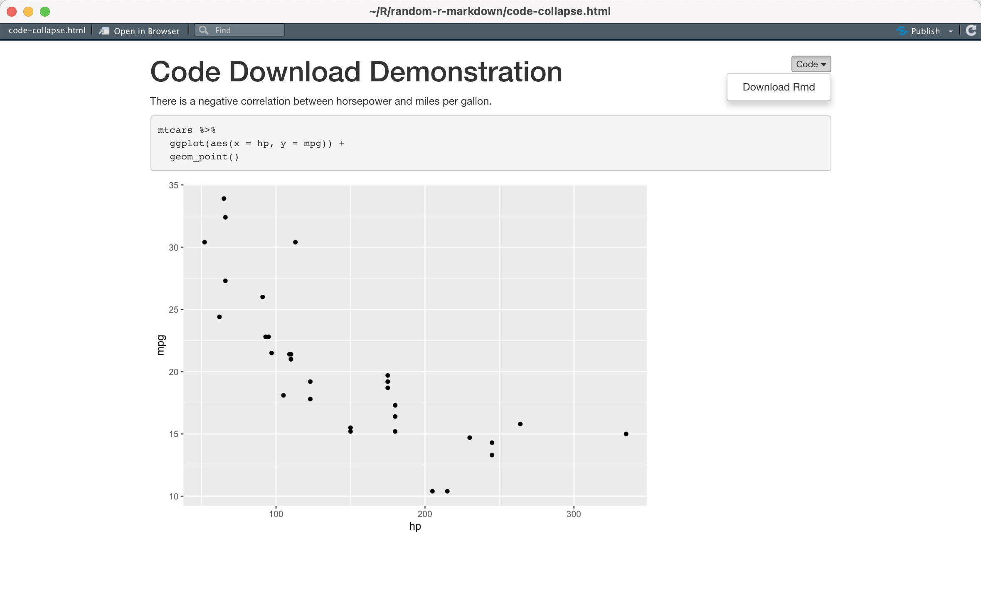Click the refresh preview icon

point(971,30)
